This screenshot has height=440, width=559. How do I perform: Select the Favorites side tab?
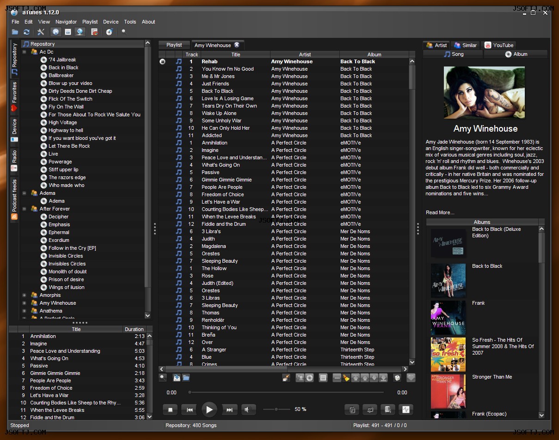pyautogui.click(x=14, y=96)
